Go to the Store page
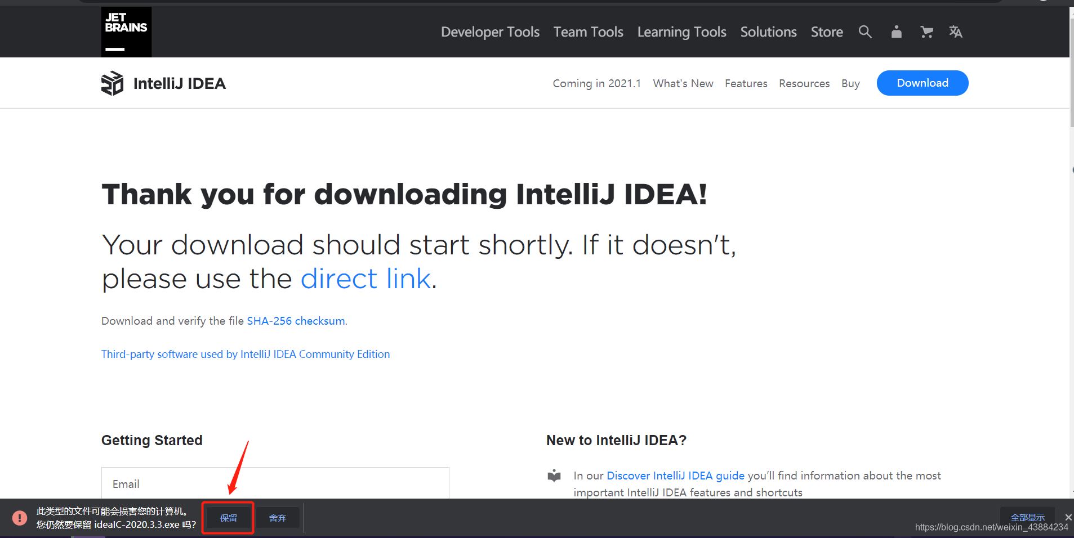 827,32
